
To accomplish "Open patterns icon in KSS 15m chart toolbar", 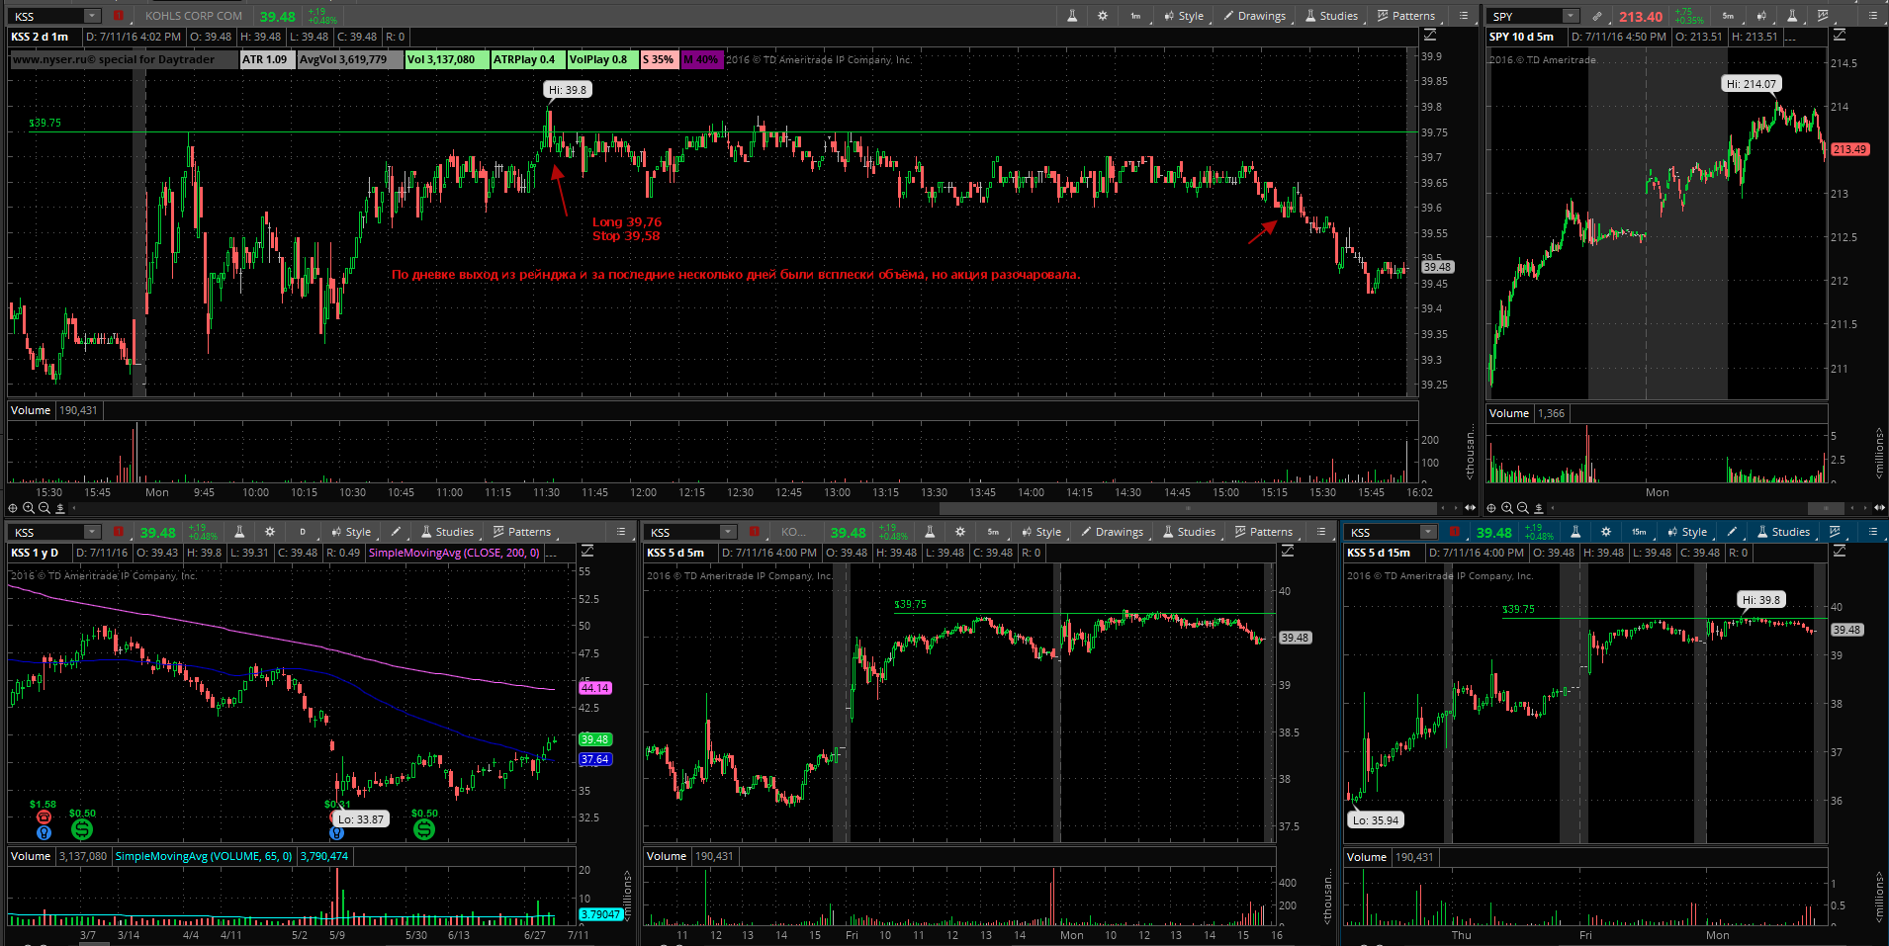I will click(1836, 532).
